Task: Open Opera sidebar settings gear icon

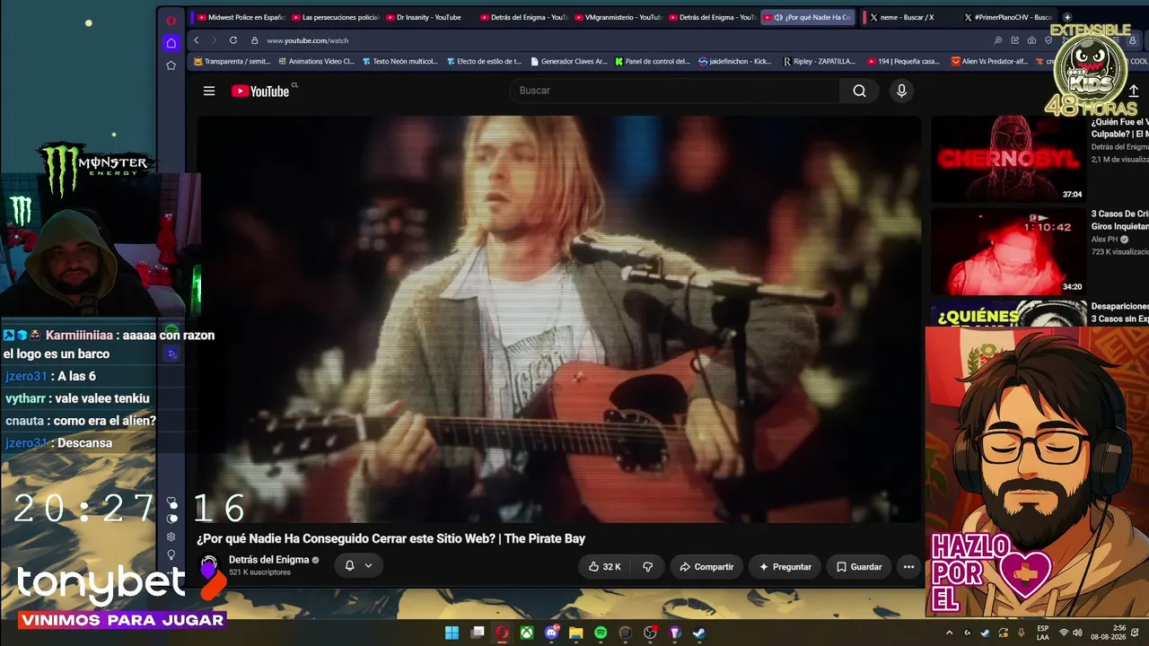Action: point(171,537)
